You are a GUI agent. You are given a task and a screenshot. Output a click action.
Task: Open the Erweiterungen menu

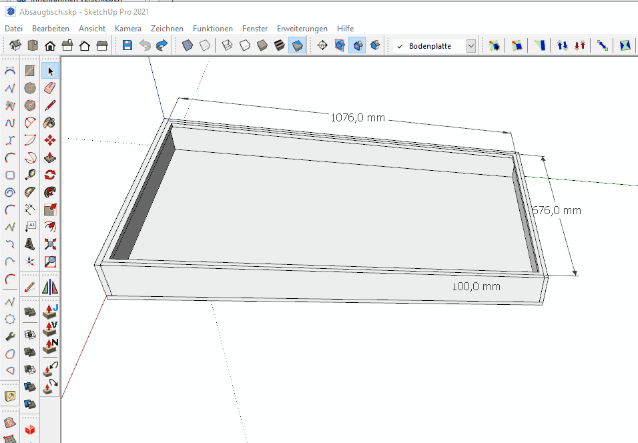pos(302,29)
